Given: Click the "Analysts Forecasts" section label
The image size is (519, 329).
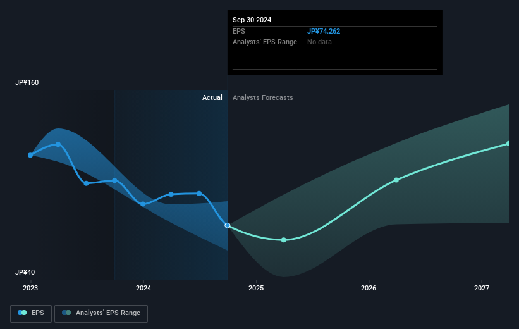Looking at the screenshot, I should click(x=263, y=97).
